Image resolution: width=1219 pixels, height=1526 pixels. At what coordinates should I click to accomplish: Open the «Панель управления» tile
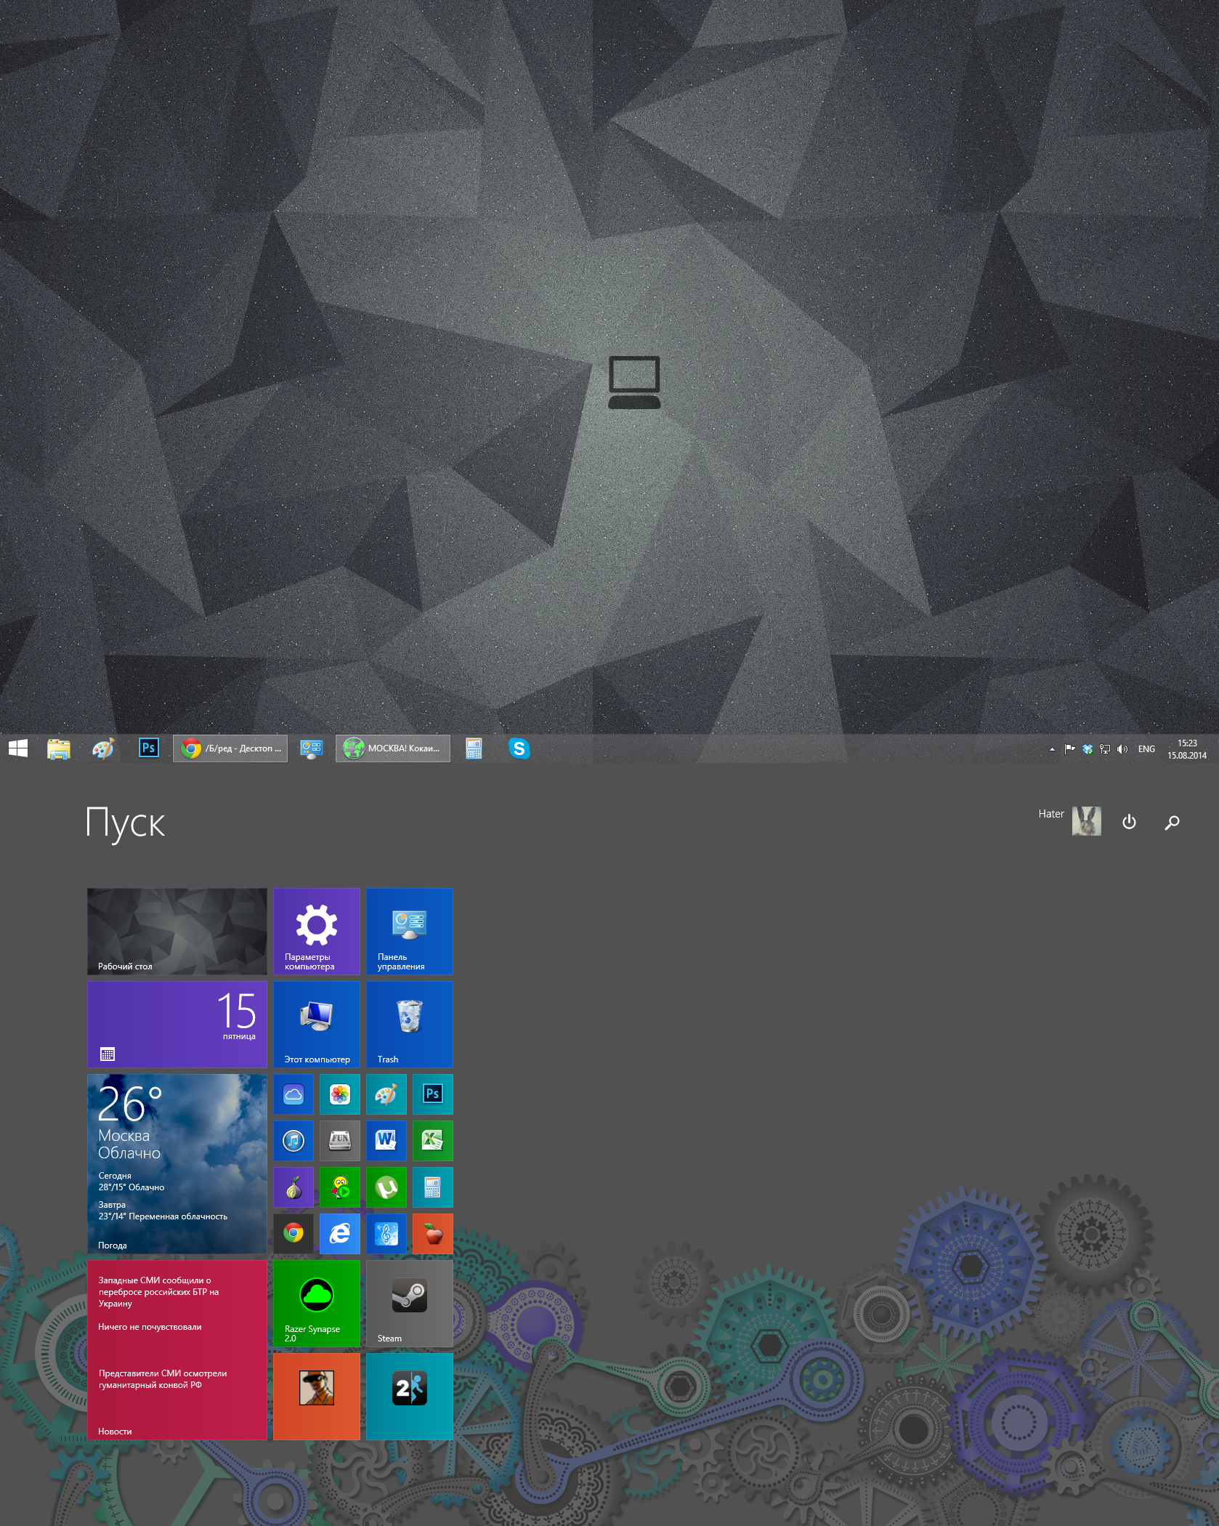click(410, 932)
